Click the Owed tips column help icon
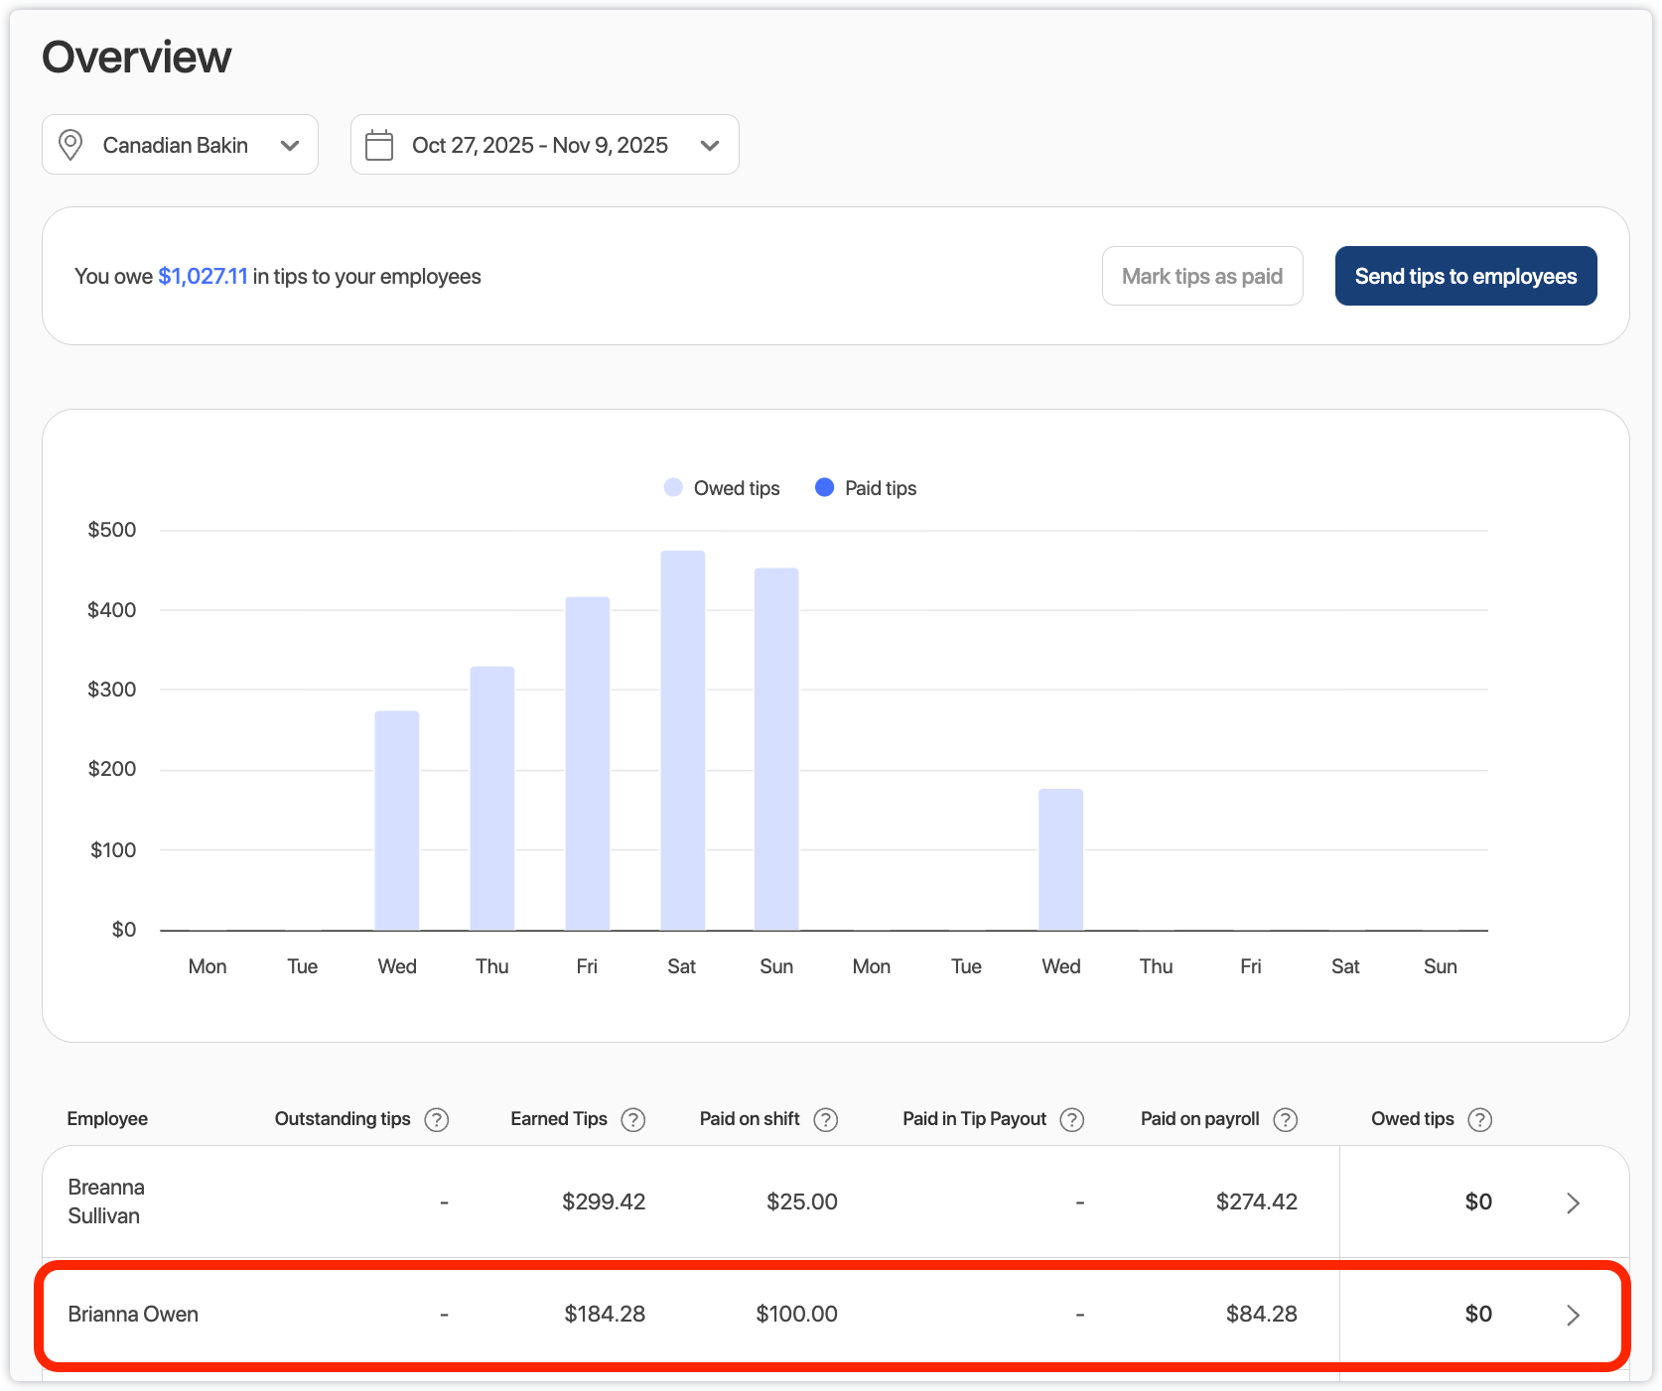The height and width of the screenshot is (1391, 1662). tap(1479, 1119)
